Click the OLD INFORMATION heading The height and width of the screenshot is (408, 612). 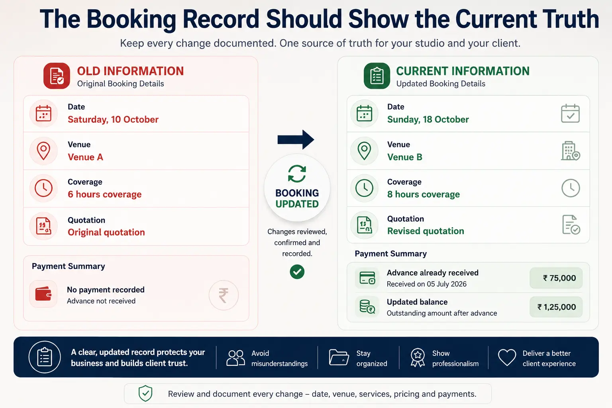[130, 71]
